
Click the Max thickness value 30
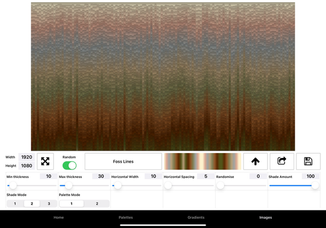(101, 176)
